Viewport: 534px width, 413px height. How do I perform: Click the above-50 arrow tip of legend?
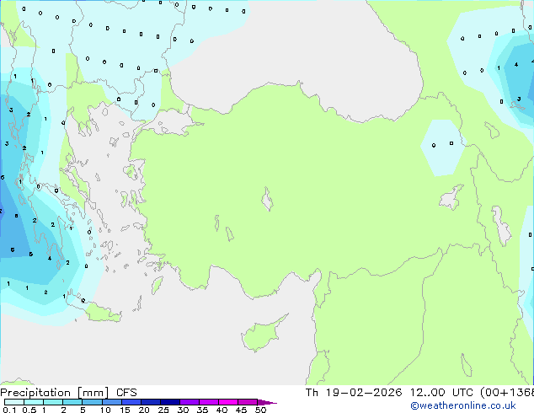click(267, 402)
